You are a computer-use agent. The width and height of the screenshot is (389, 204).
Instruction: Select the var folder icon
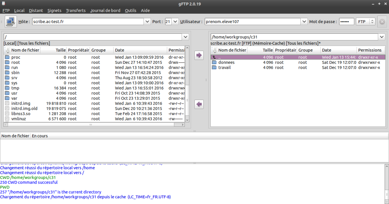pyautogui.click(x=7, y=98)
